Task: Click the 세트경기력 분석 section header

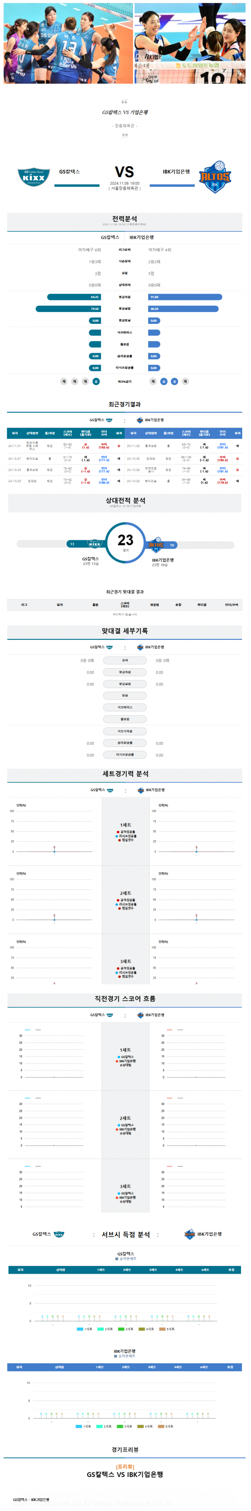Action: 125,774
